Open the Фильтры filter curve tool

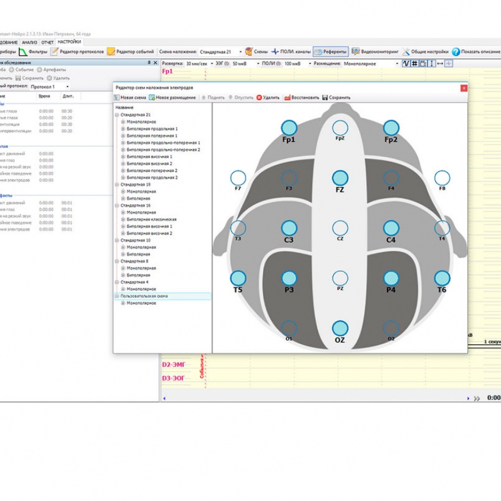click(33, 51)
